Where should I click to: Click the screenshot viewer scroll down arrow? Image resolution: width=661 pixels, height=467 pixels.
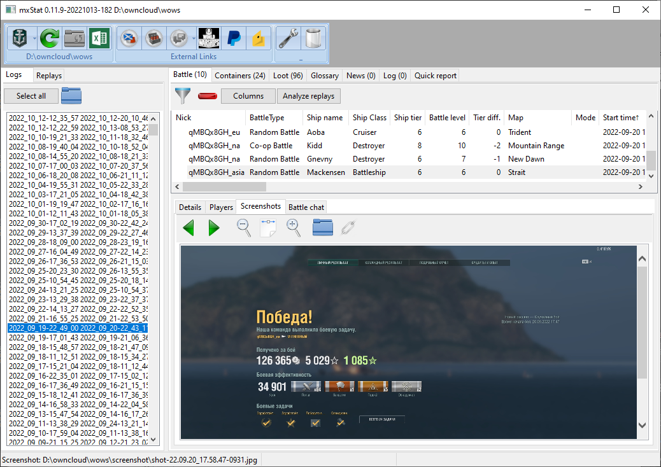[642, 425]
